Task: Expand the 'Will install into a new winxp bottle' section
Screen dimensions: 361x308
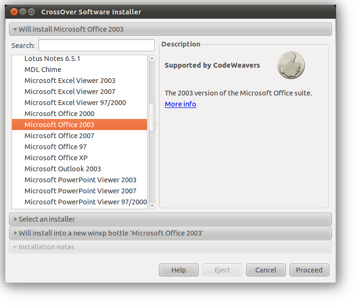Action: 170,233
